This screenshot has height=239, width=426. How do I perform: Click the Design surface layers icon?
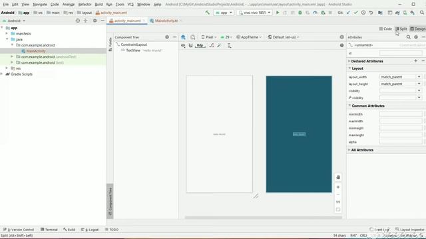click(184, 37)
